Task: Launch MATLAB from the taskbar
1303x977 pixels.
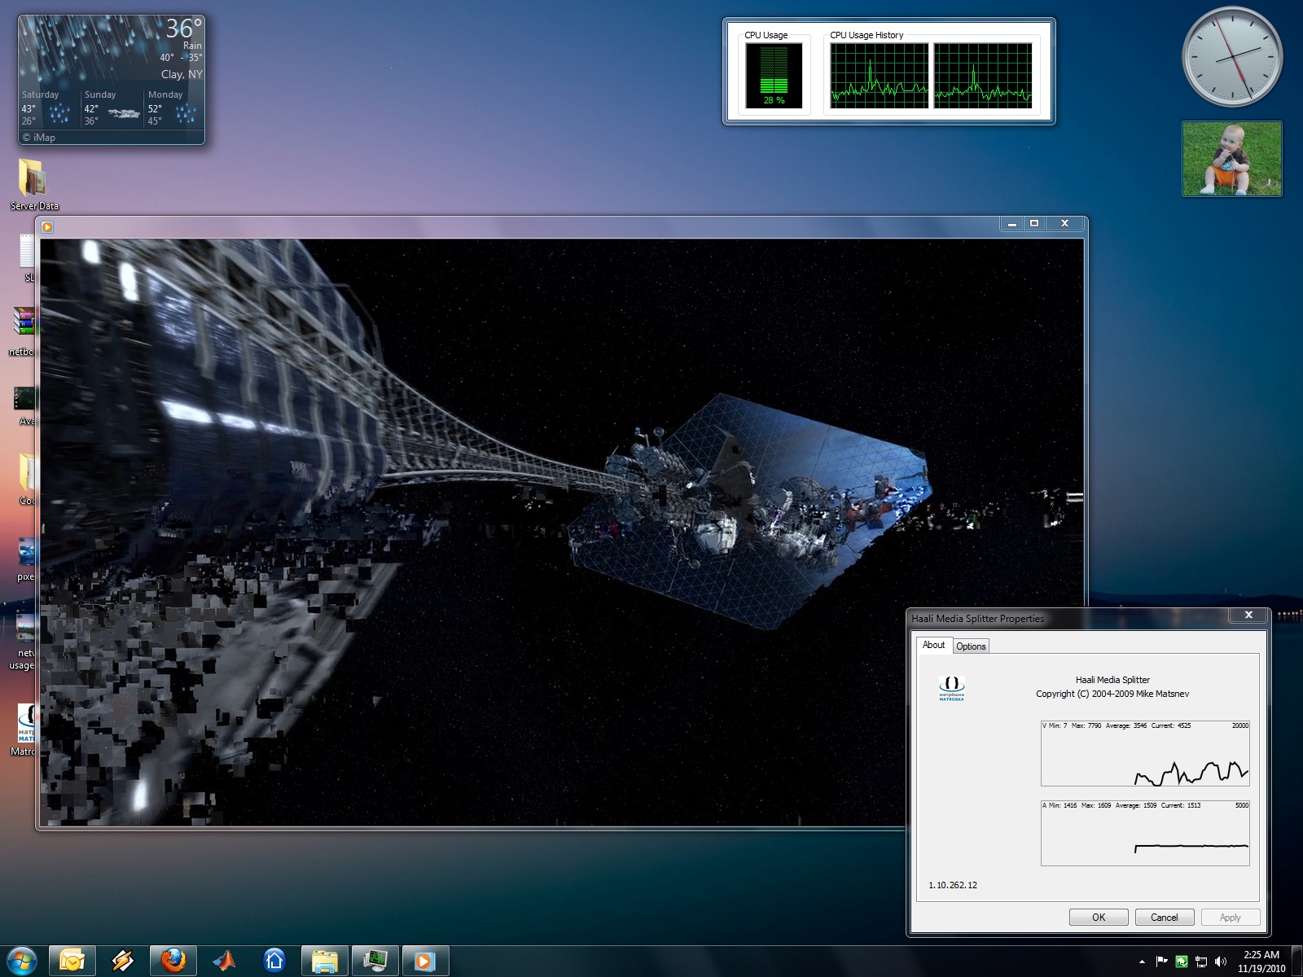Action: pos(224,961)
